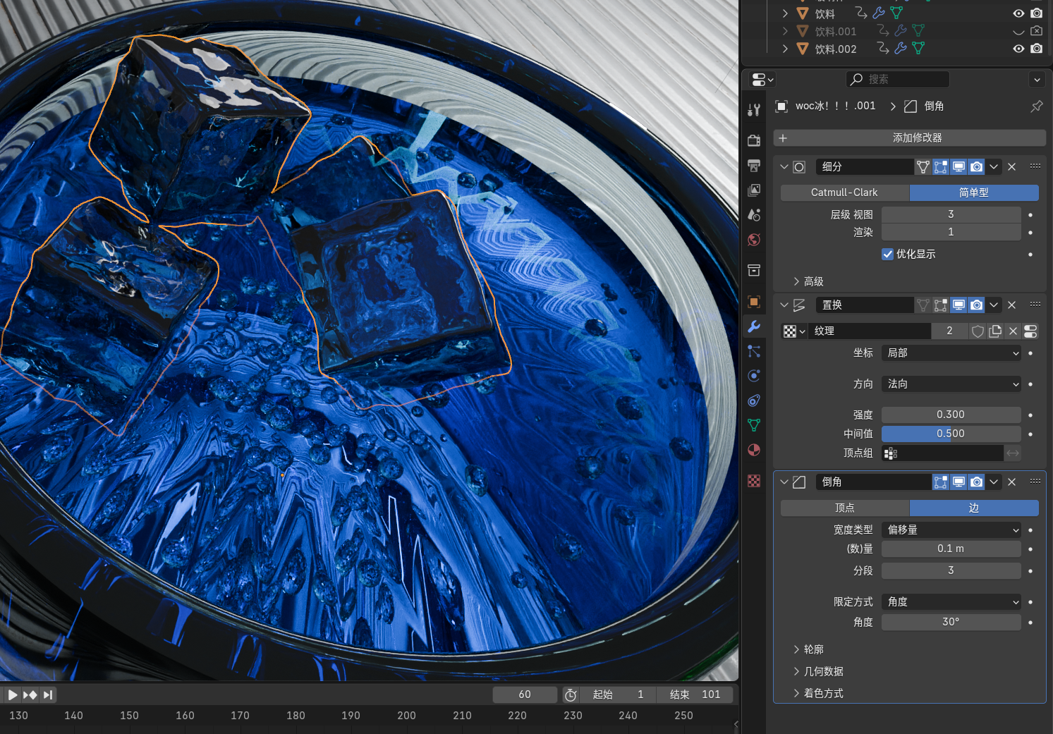
Task: Collapse the 细分 modifier panel
Action: pyautogui.click(x=784, y=167)
